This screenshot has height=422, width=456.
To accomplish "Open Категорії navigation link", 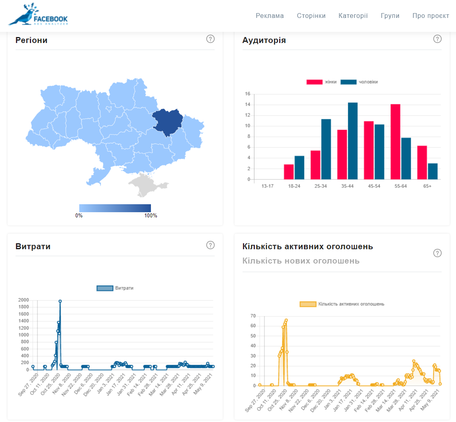I will 353,16.
